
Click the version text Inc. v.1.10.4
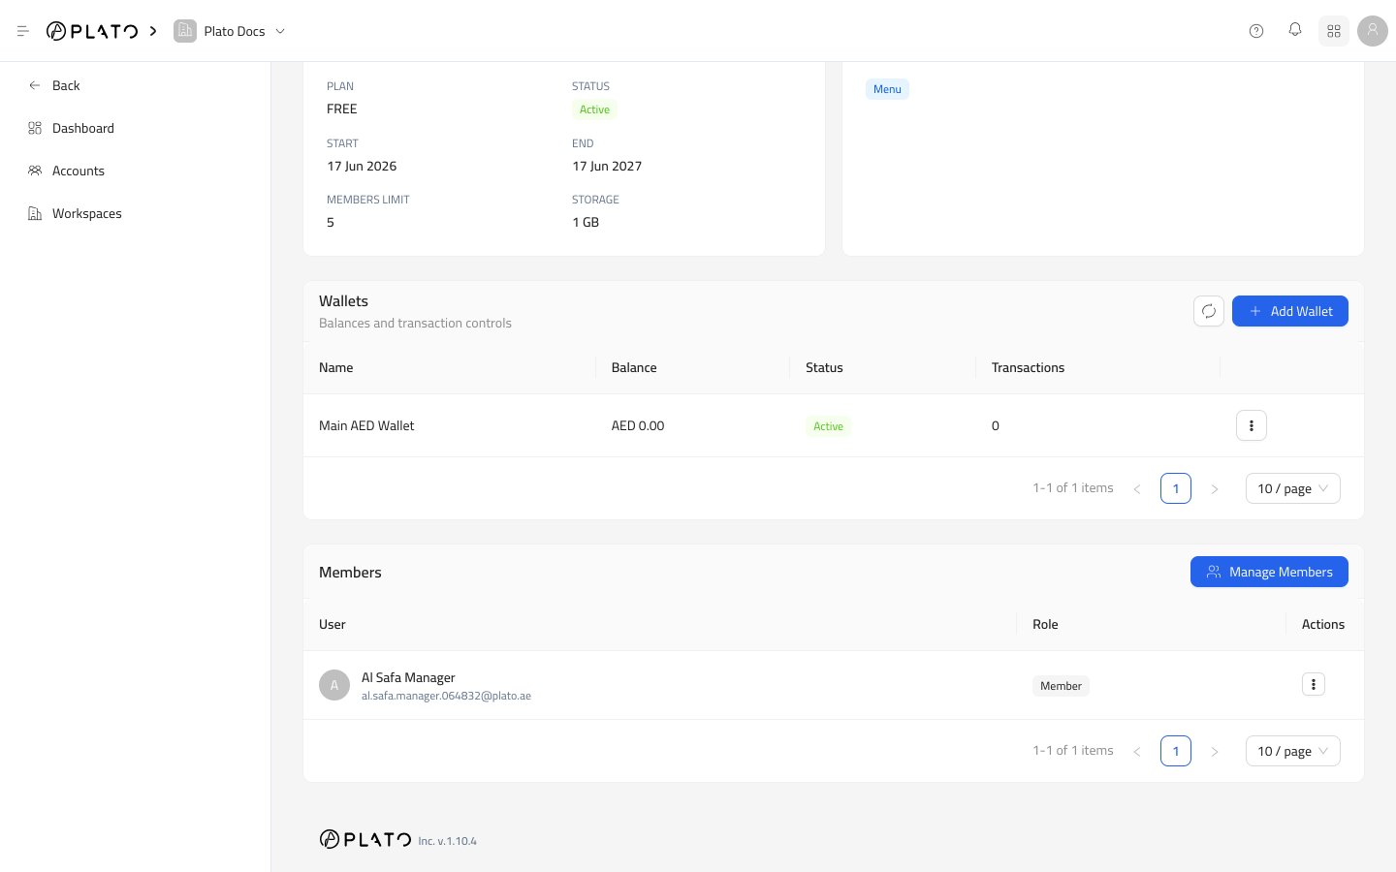tap(448, 841)
